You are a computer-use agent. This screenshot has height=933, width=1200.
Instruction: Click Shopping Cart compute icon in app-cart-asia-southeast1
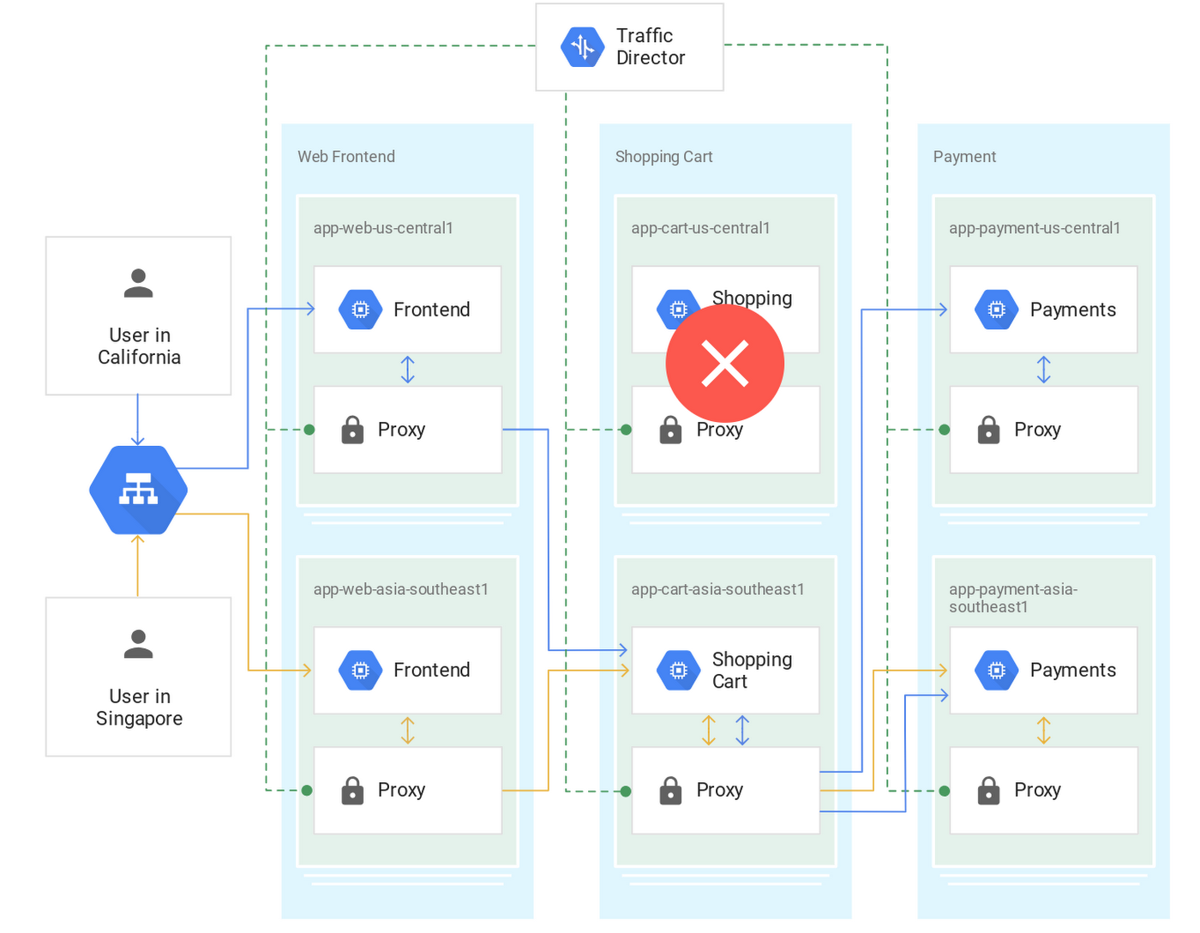[679, 671]
